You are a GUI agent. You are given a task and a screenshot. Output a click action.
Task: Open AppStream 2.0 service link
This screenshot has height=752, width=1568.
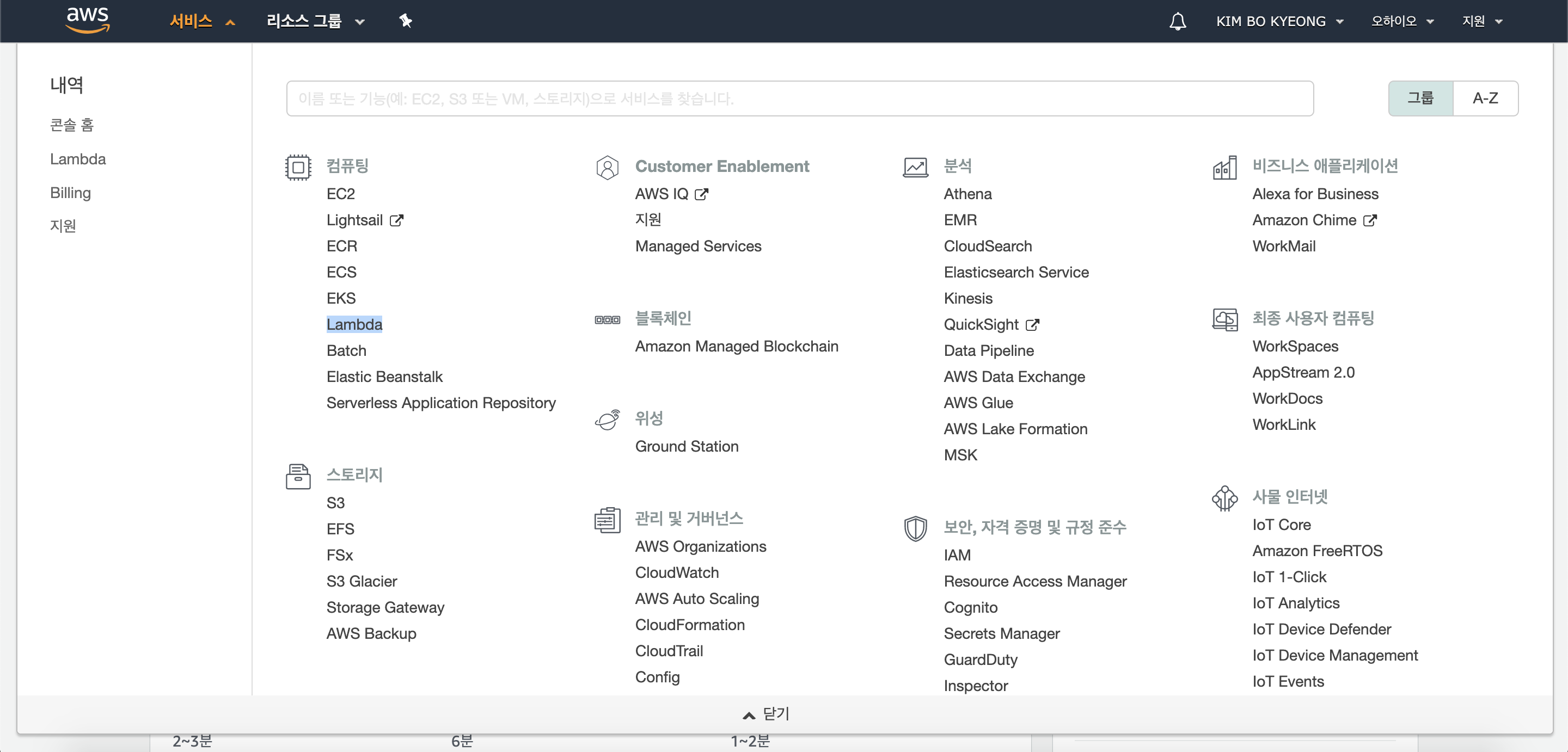(1303, 373)
